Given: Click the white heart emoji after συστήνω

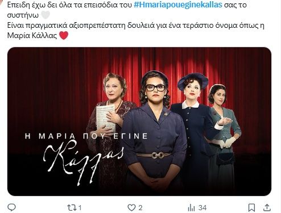Looking at the screenshot, I should [46, 15].
